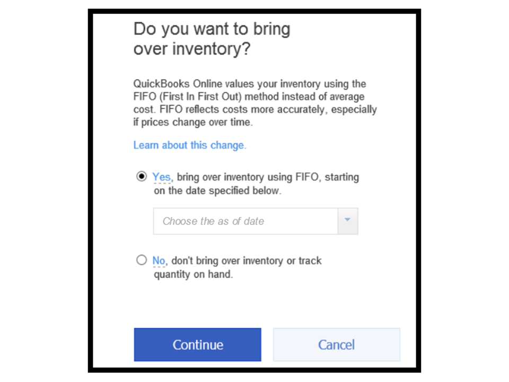Enable bringing over inventory using FIFO

pyautogui.click(x=141, y=177)
